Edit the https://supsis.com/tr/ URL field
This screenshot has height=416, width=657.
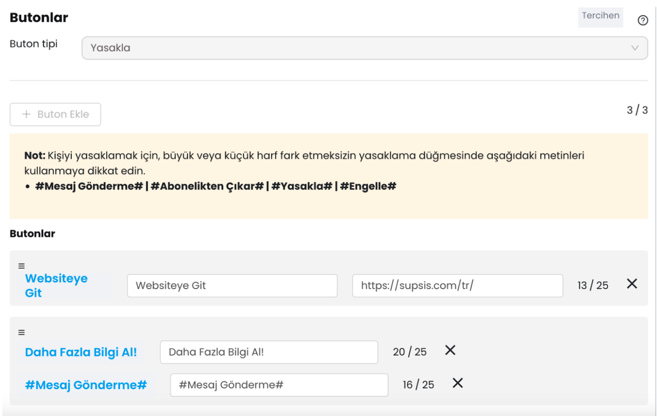pyautogui.click(x=458, y=286)
